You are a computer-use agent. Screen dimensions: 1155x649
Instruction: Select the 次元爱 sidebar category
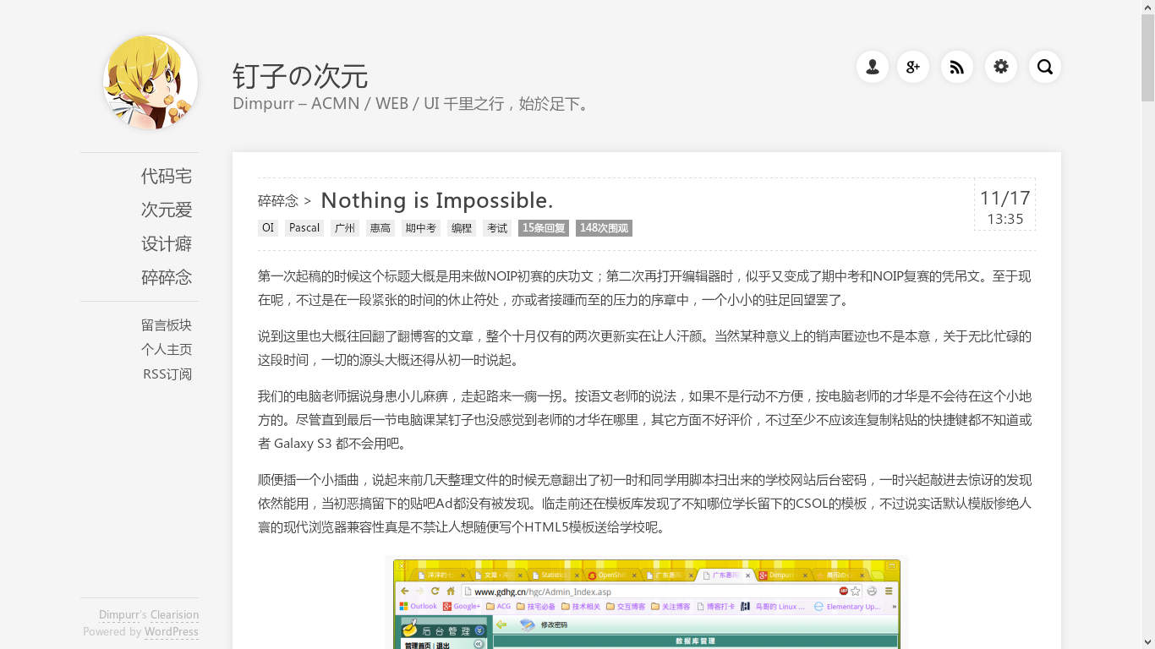coord(166,210)
